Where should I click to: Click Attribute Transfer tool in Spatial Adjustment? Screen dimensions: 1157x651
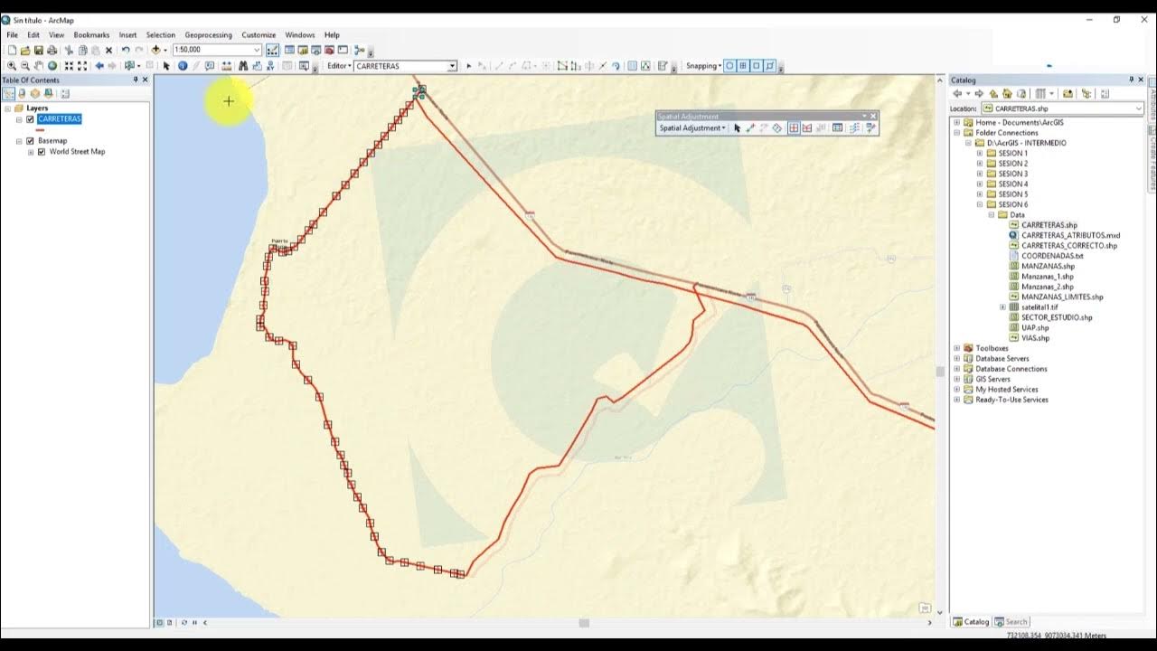[x=870, y=127]
